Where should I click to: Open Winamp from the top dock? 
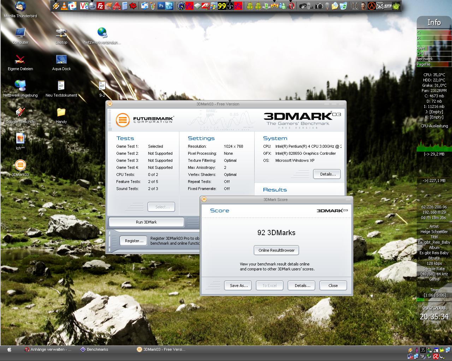pos(56,6)
